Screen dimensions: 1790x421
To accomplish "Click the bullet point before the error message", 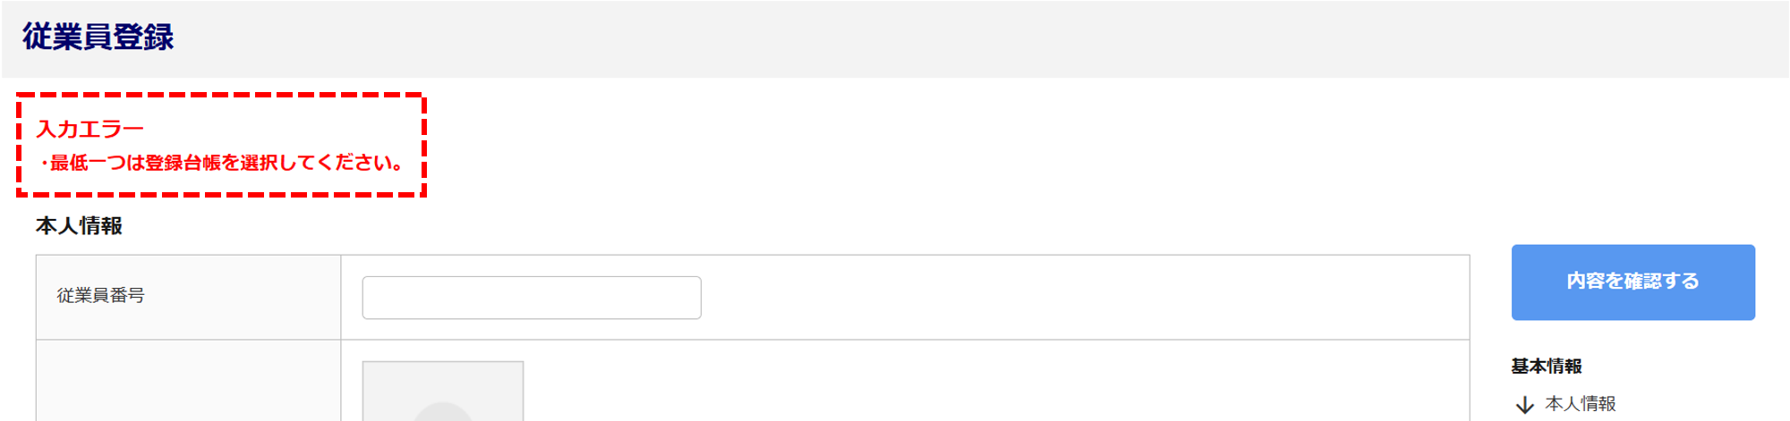I will pyautogui.click(x=44, y=164).
